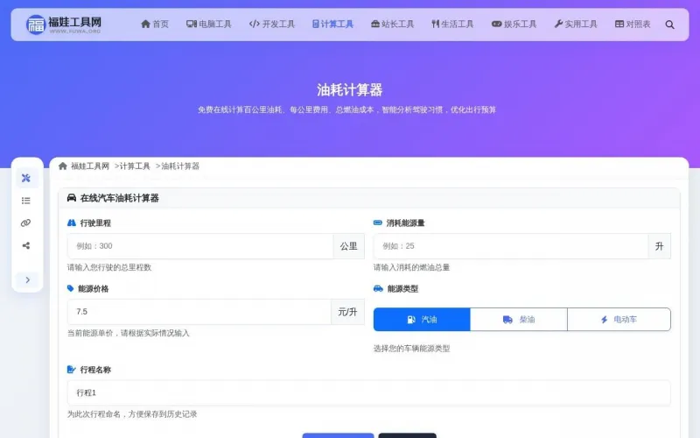Screen dimensions: 700x438
Task: Click the list icon in left sidebar
Action: point(26,201)
